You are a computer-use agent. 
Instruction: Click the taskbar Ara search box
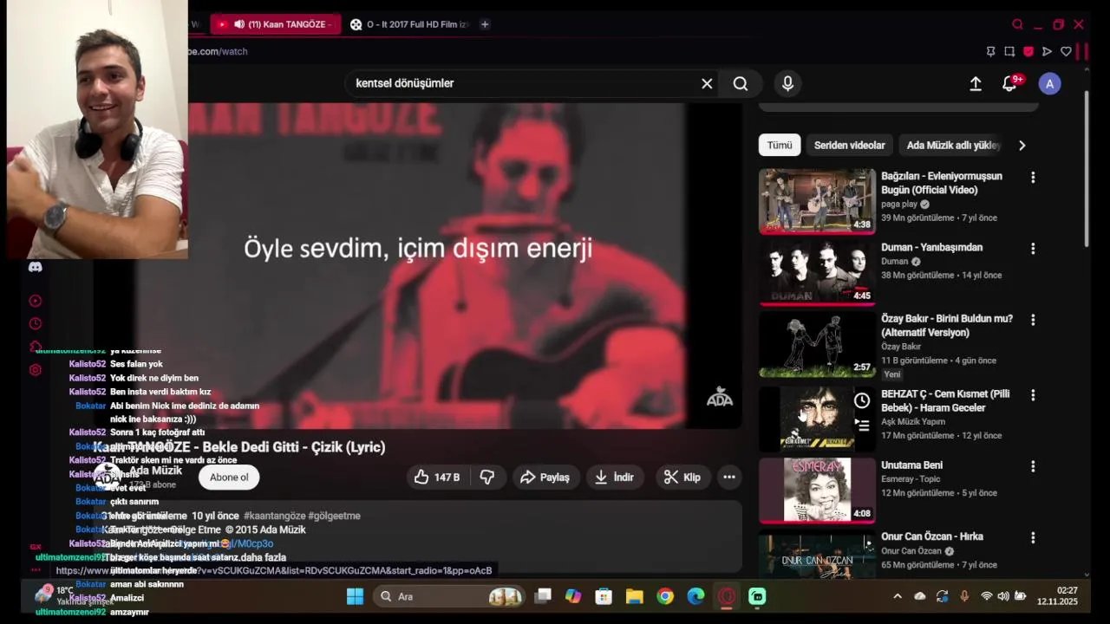coord(451,596)
